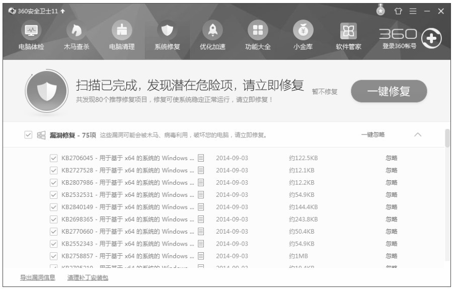This screenshot has height=289, width=453.
Task: Click 导出漏洞信息 link
Action: [38, 278]
